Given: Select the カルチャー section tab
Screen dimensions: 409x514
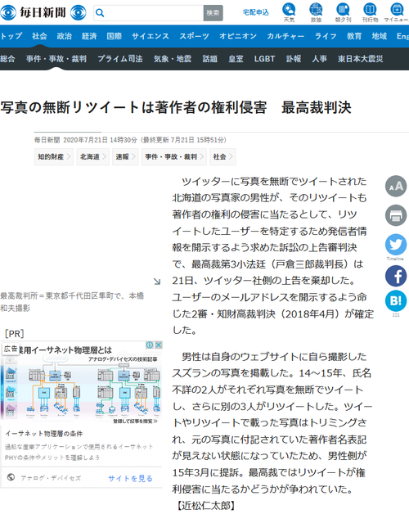Looking at the screenshot, I should click(285, 36).
